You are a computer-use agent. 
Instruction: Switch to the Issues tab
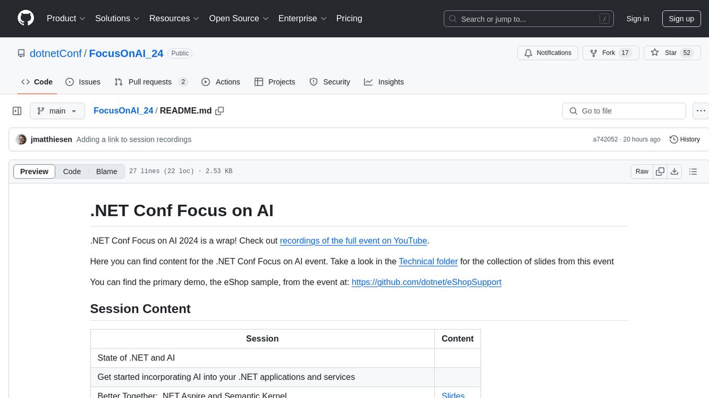pyautogui.click(x=83, y=82)
